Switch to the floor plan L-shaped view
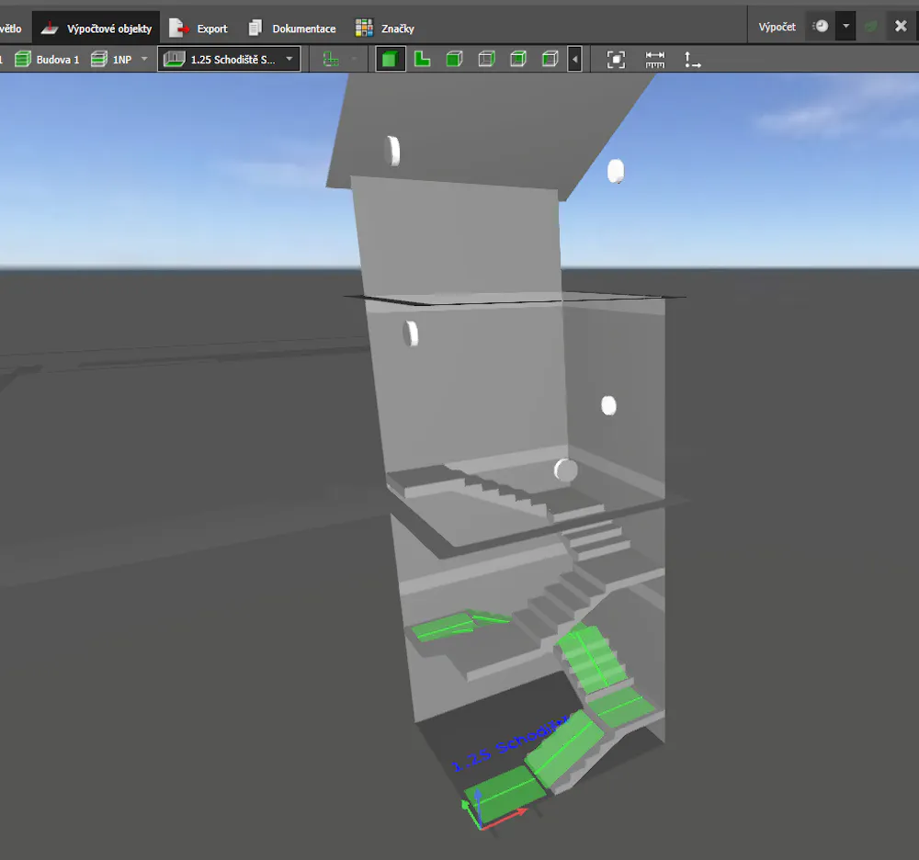The image size is (919, 860). [x=422, y=59]
